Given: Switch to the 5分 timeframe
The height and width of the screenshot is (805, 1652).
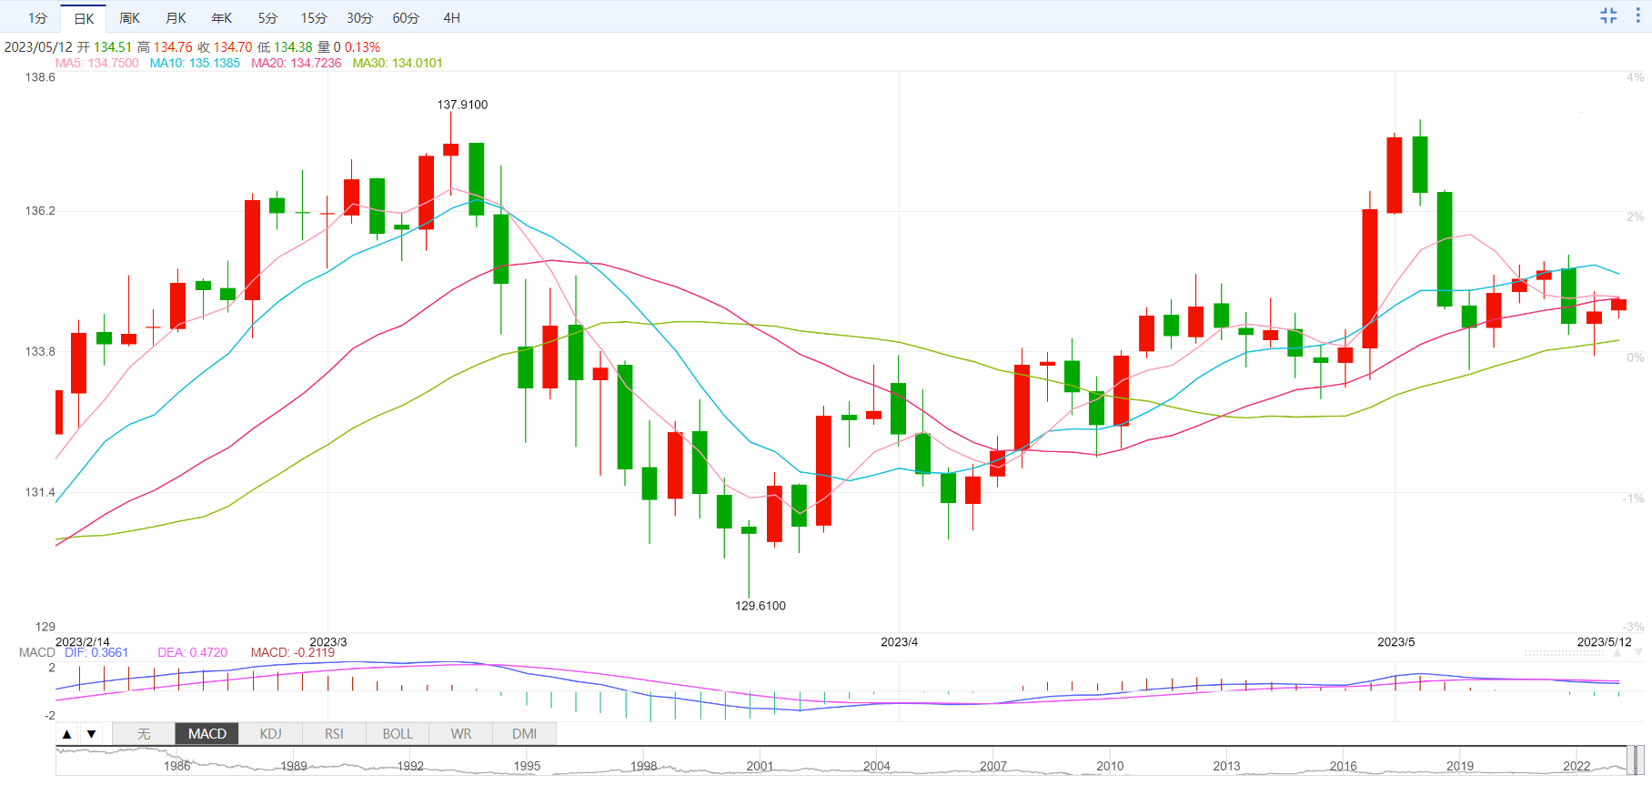Looking at the screenshot, I should click(267, 18).
